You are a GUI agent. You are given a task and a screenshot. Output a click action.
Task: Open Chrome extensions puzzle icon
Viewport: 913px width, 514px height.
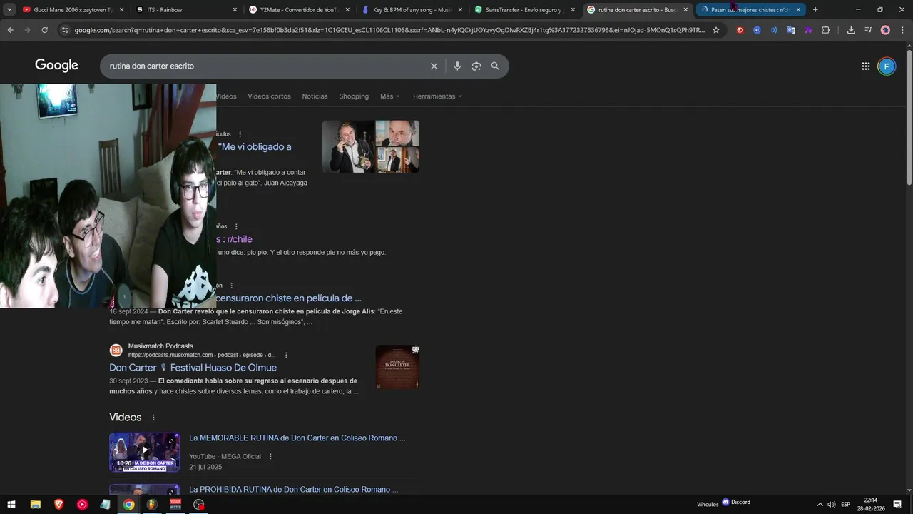pyautogui.click(x=825, y=30)
